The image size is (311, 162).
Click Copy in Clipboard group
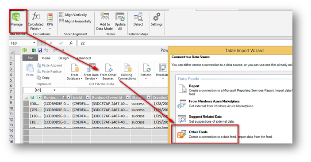43,78
